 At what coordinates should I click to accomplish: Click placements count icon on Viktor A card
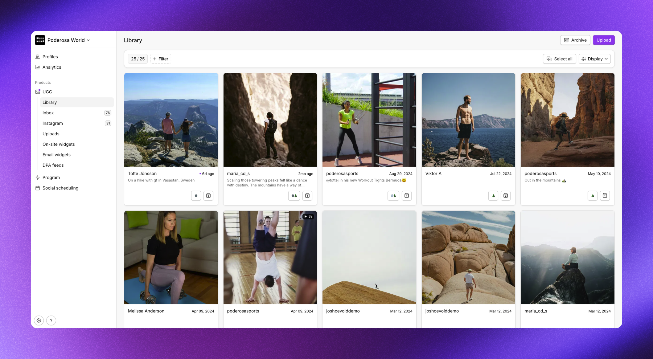506,196
